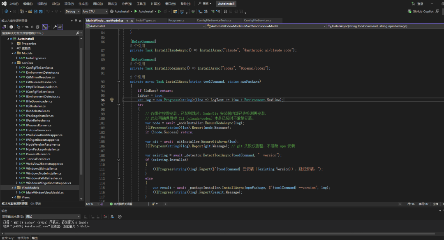Open the output source 调试 dropdown

53,217
